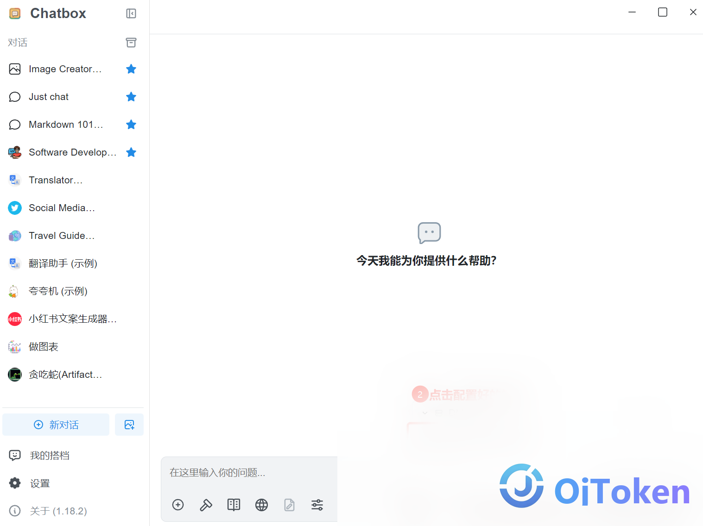Open 夸夸机 (示例) conversation
Image resolution: width=703 pixels, height=526 pixels.
pyautogui.click(x=73, y=291)
